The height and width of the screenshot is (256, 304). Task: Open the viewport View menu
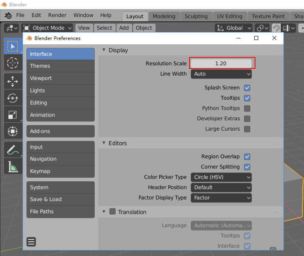coord(84,28)
